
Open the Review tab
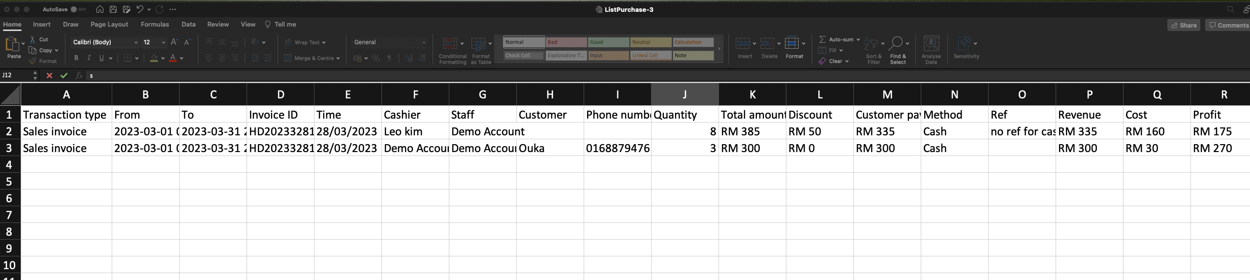pos(218,24)
